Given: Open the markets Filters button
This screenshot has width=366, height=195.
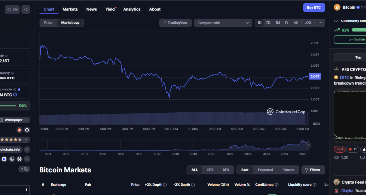Looking at the screenshot, I should click(x=313, y=170).
